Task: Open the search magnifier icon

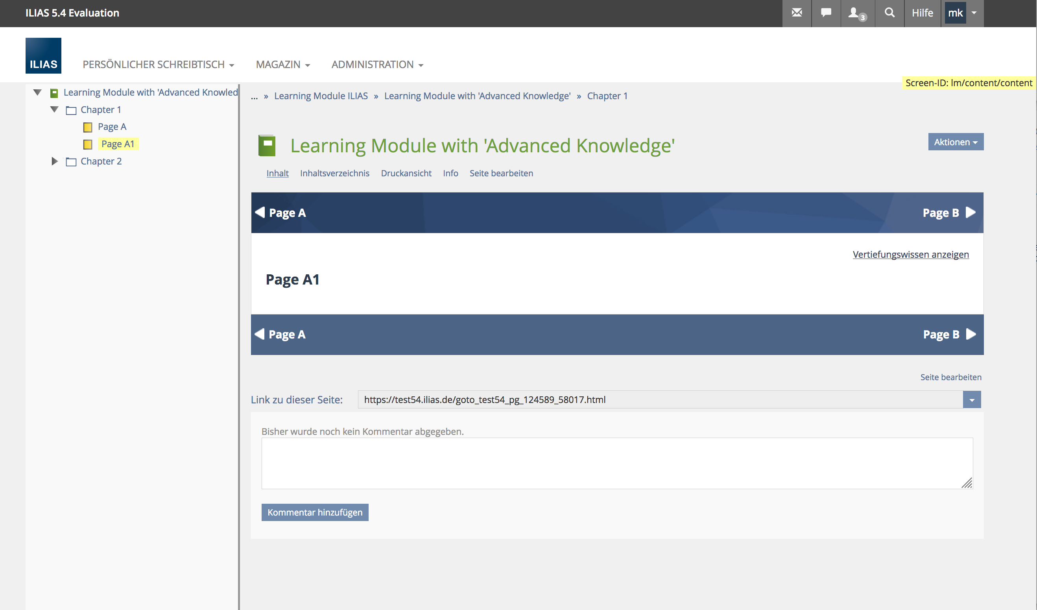Action: (x=889, y=13)
